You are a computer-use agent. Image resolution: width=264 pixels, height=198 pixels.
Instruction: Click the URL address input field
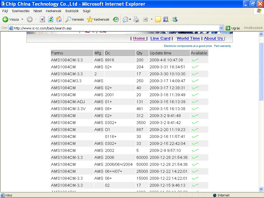(x=116, y=28)
